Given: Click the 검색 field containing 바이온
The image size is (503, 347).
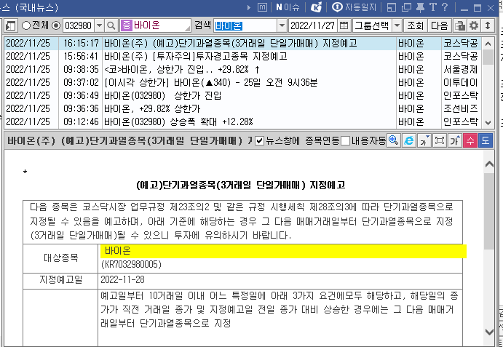Looking at the screenshot, I should point(245,25).
